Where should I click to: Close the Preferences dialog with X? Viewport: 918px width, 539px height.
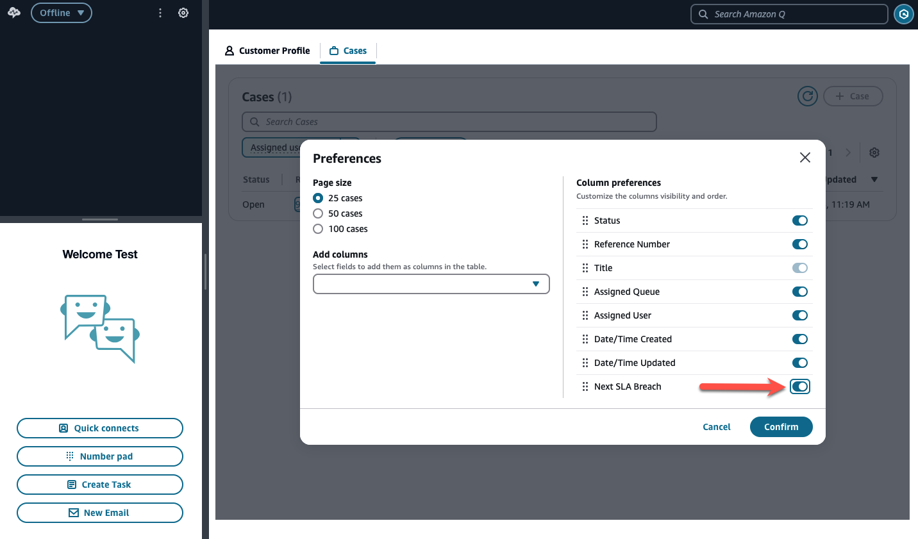805,158
